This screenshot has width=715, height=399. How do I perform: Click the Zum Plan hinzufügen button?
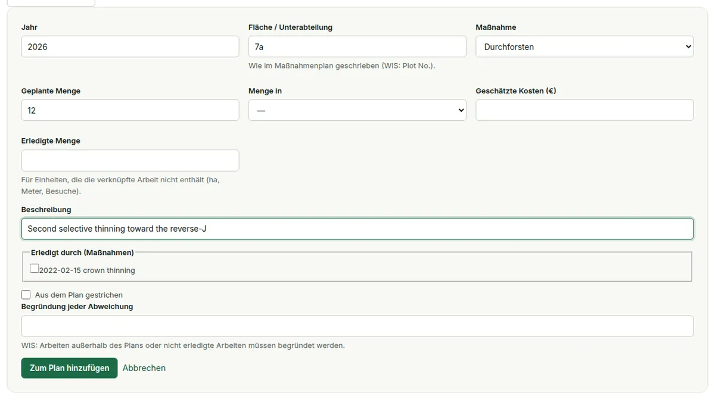(x=69, y=368)
